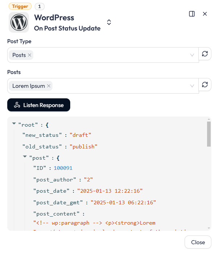Click the step number 1 badge
The image size is (219, 254).
tap(39, 7)
